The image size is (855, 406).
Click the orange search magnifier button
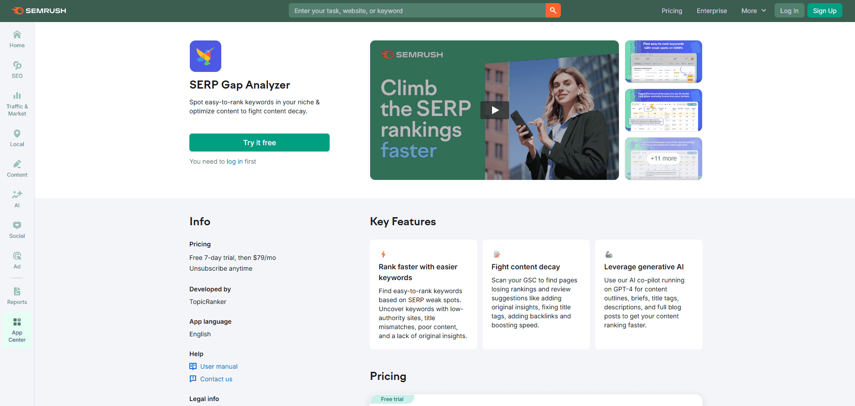click(553, 10)
